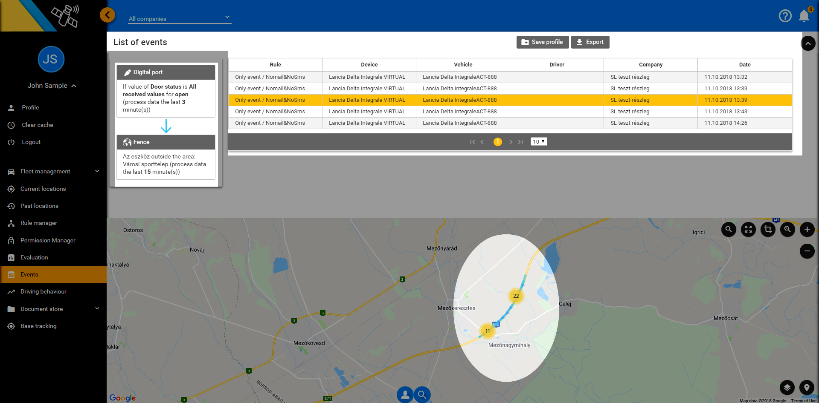819x403 pixels.
Task: Toggle fullscreen map view icon
Action: [748, 229]
